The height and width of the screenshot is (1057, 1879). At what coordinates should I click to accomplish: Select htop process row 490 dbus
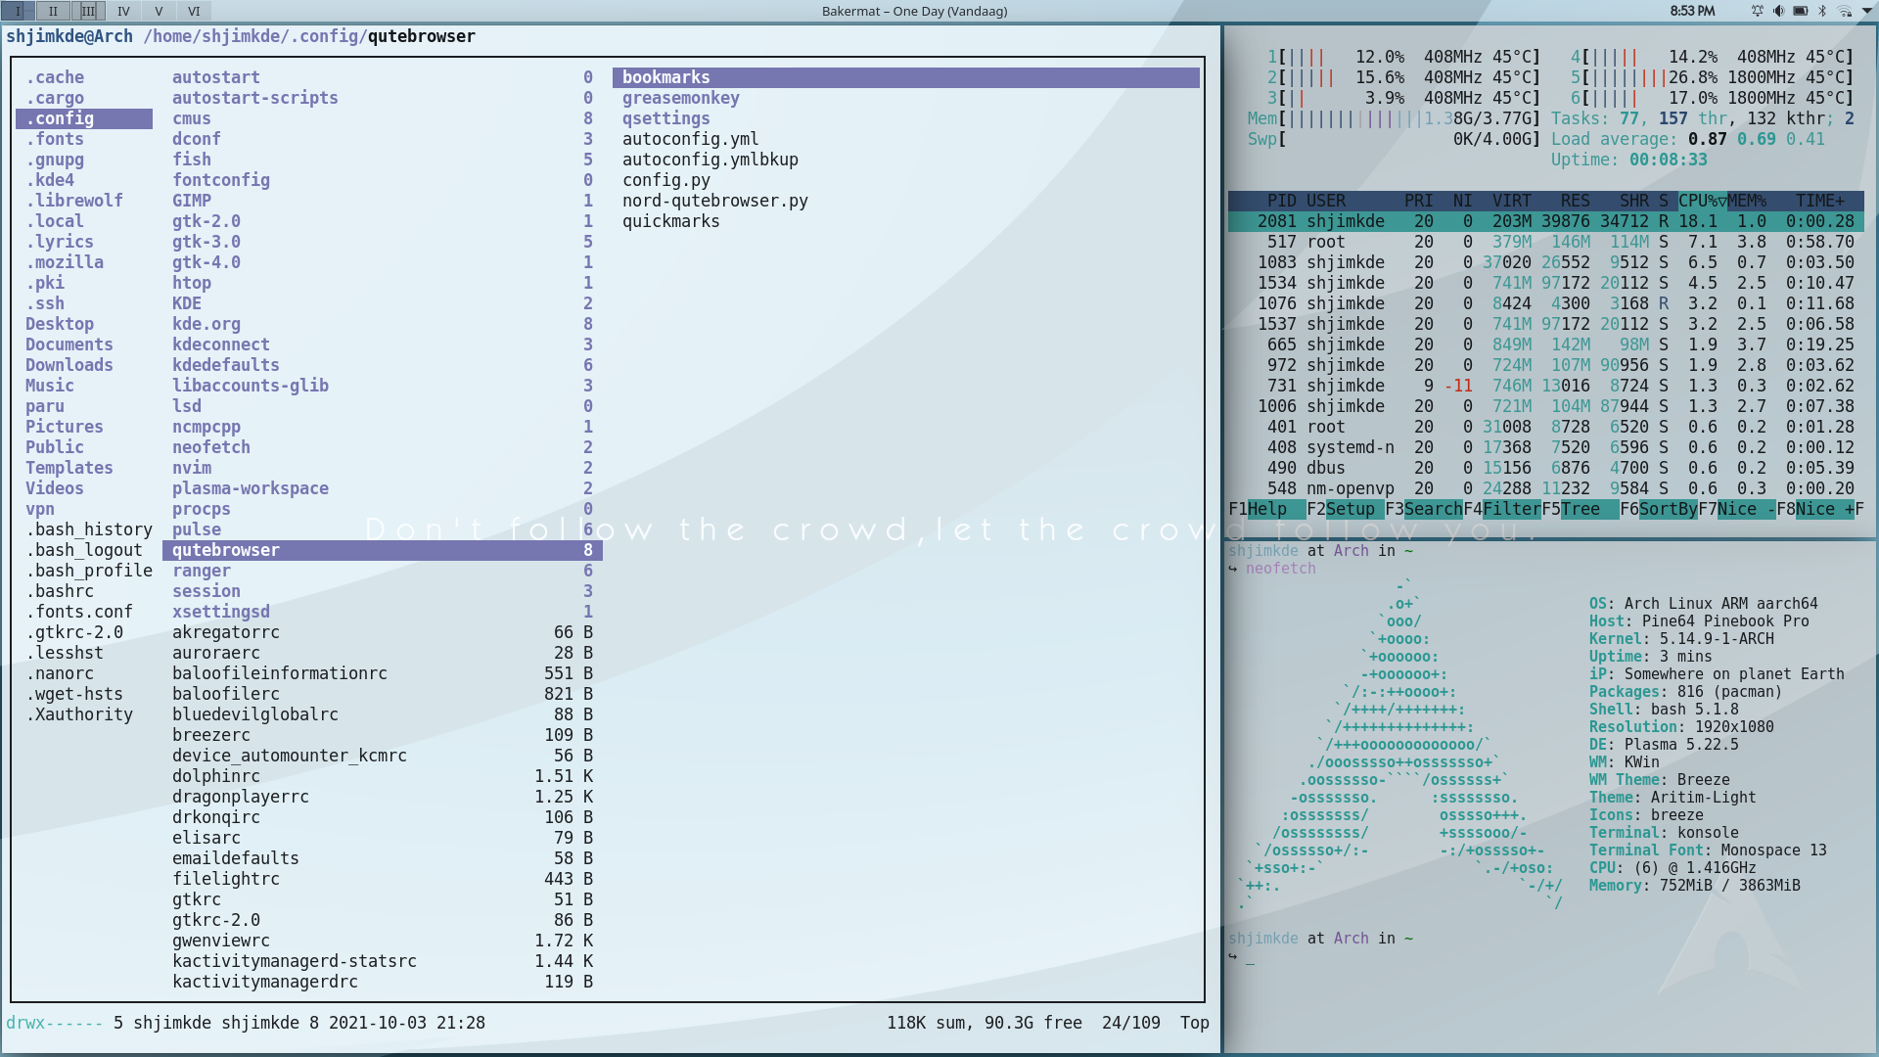tap(1546, 468)
